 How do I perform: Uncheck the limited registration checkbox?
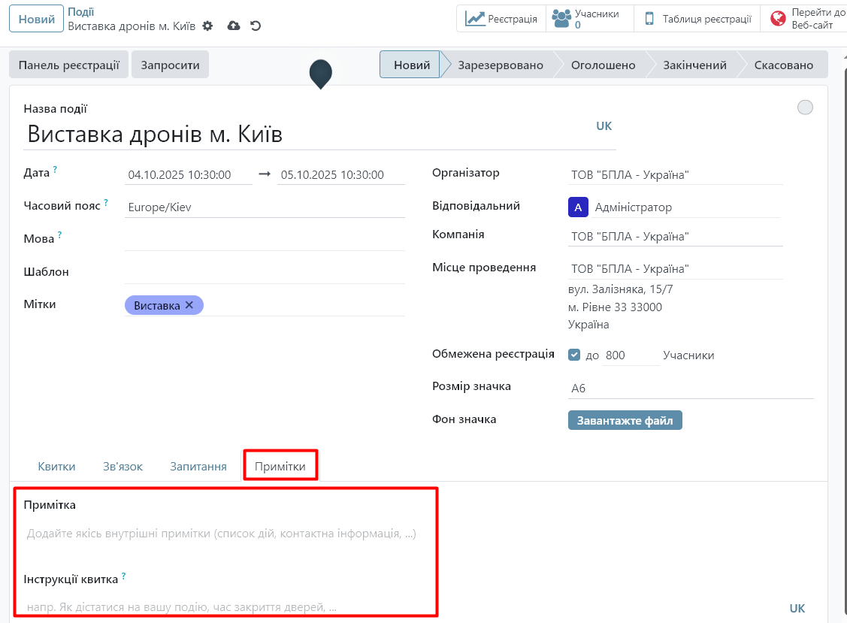[574, 355]
